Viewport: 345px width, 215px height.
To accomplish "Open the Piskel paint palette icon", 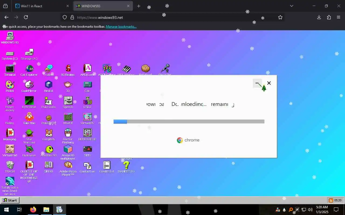I will [10, 87].
